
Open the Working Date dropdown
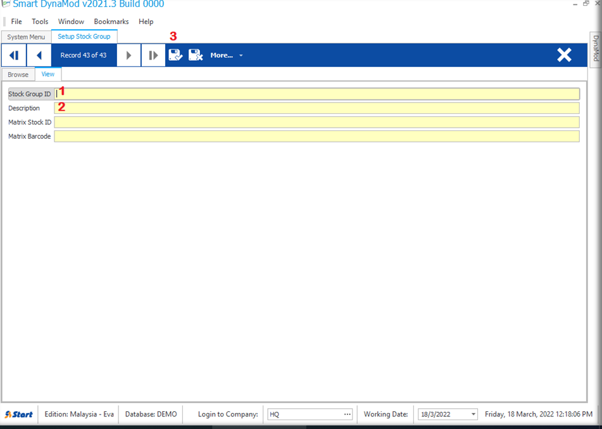472,414
